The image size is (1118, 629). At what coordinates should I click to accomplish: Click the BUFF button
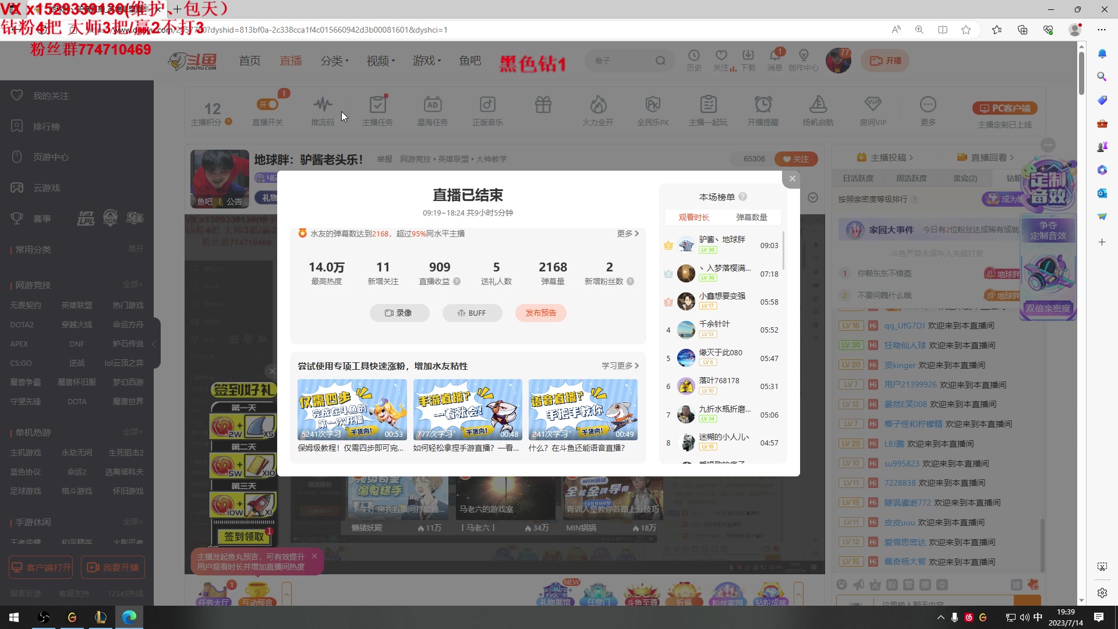tap(472, 313)
